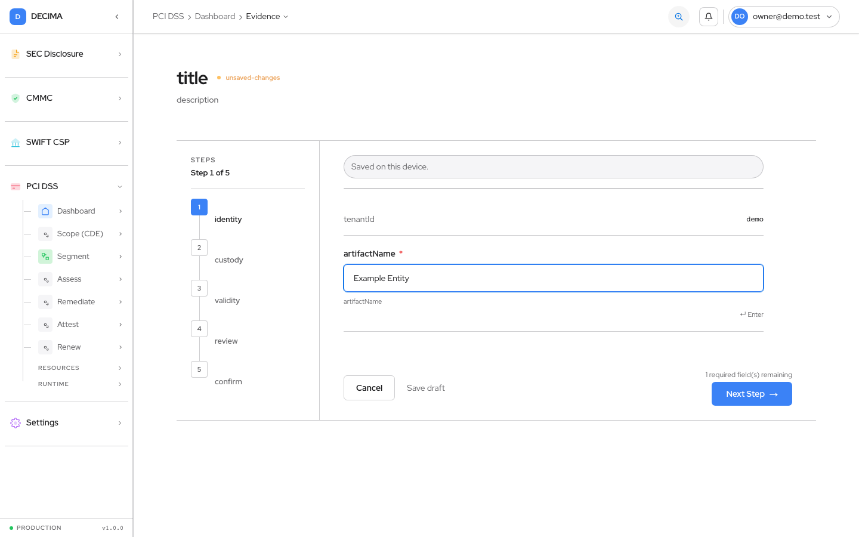This screenshot has width=859, height=537.
Task: Open Renew menu item
Action: pyautogui.click(x=80, y=347)
